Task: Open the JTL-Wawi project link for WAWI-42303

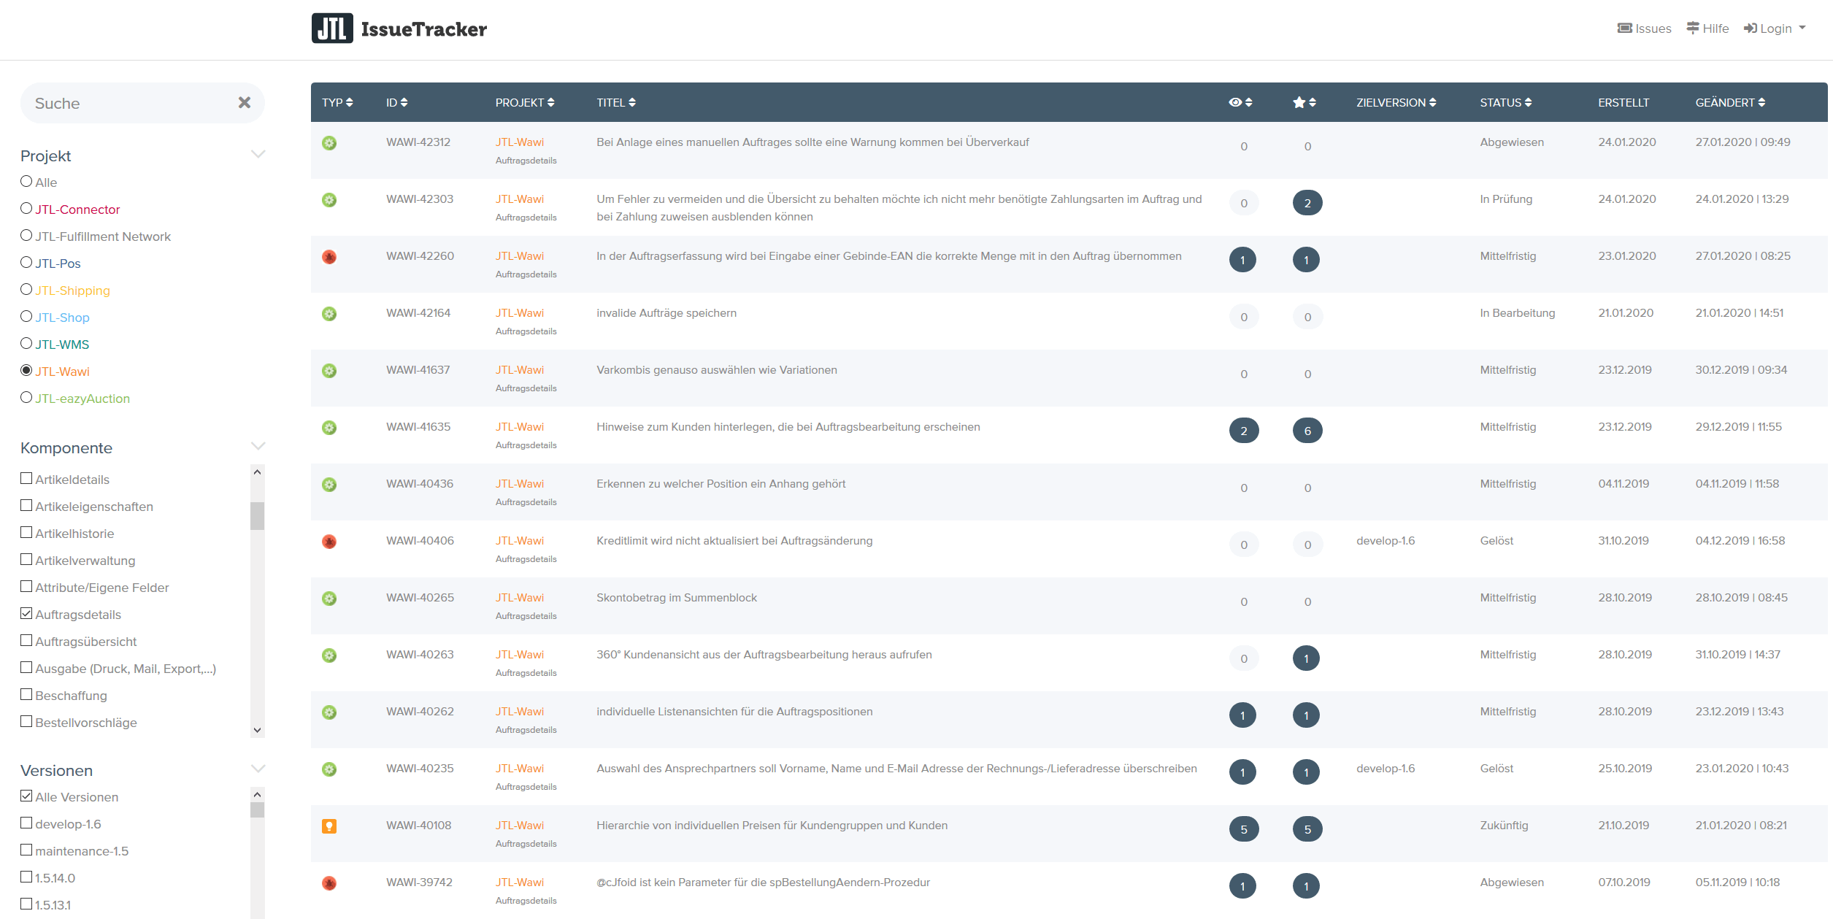Action: click(519, 199)
